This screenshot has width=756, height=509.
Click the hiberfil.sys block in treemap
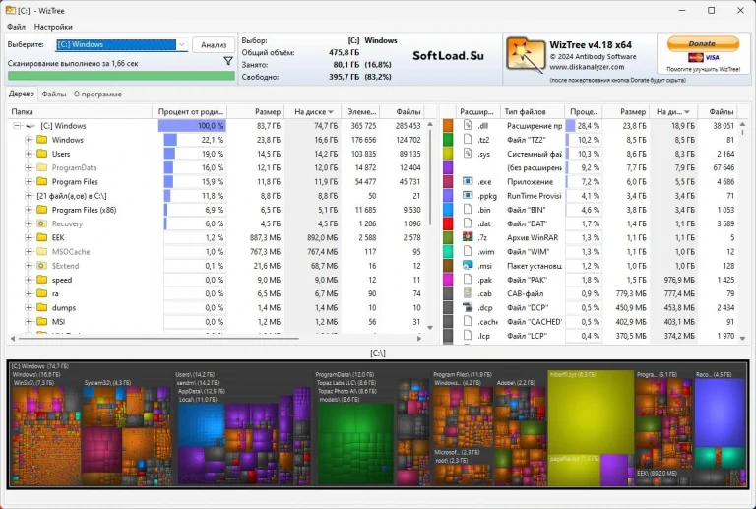(x=591, y=413)
